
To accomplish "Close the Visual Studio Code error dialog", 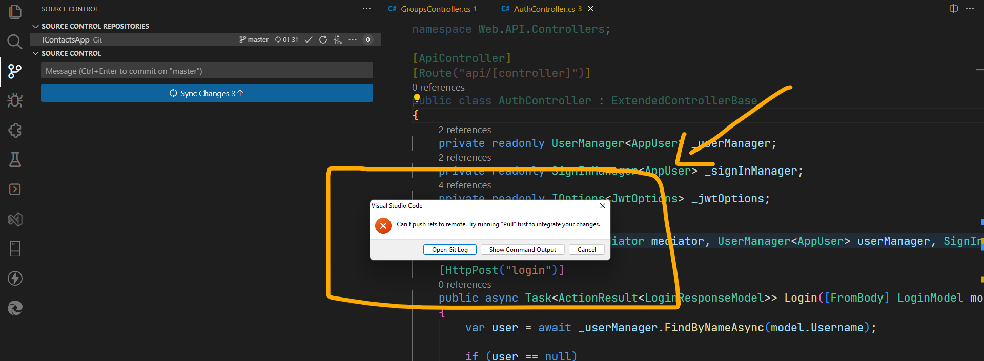I will pos(603,206).
